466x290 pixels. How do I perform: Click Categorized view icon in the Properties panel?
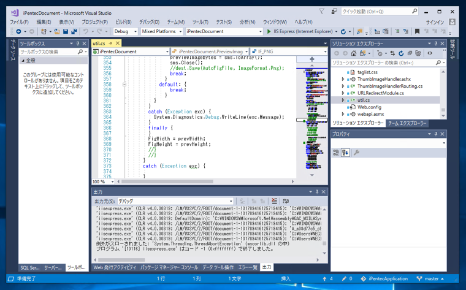click(336, 153)
